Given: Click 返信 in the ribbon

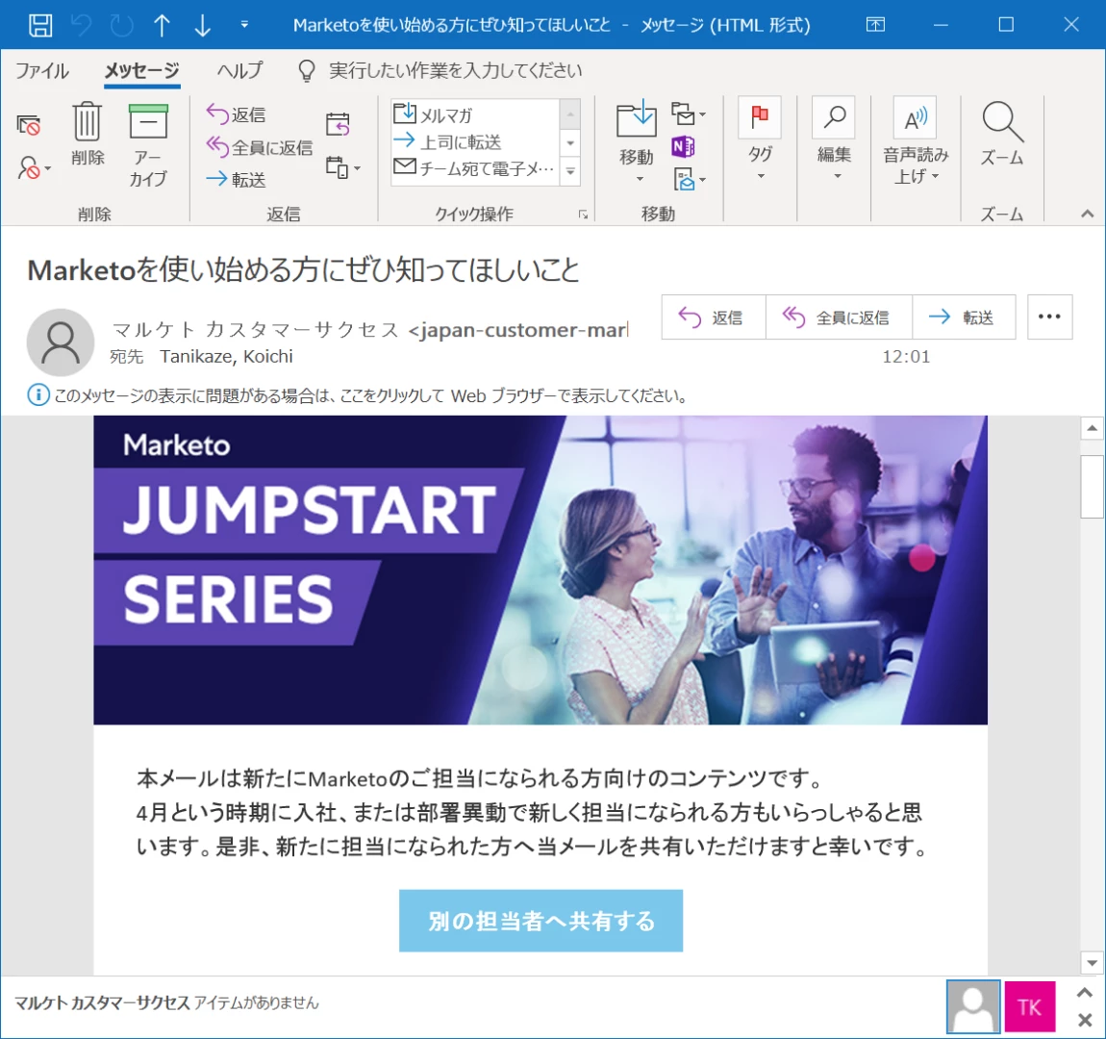Looking at the screenshot, I should tap(237, 114).
